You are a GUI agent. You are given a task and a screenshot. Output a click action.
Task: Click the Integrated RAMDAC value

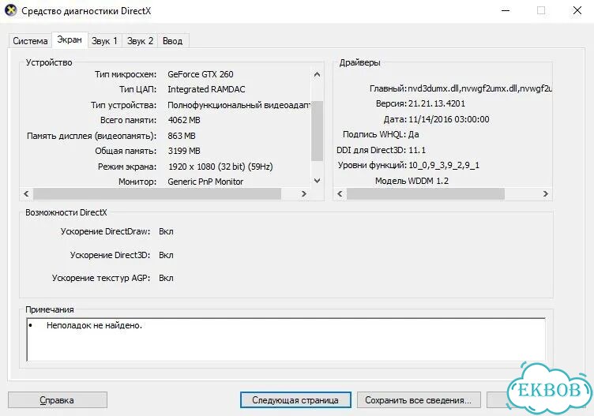click(x=206, y=90)
